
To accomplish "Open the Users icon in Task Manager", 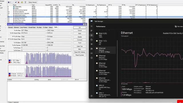I will tap(91, 49).
